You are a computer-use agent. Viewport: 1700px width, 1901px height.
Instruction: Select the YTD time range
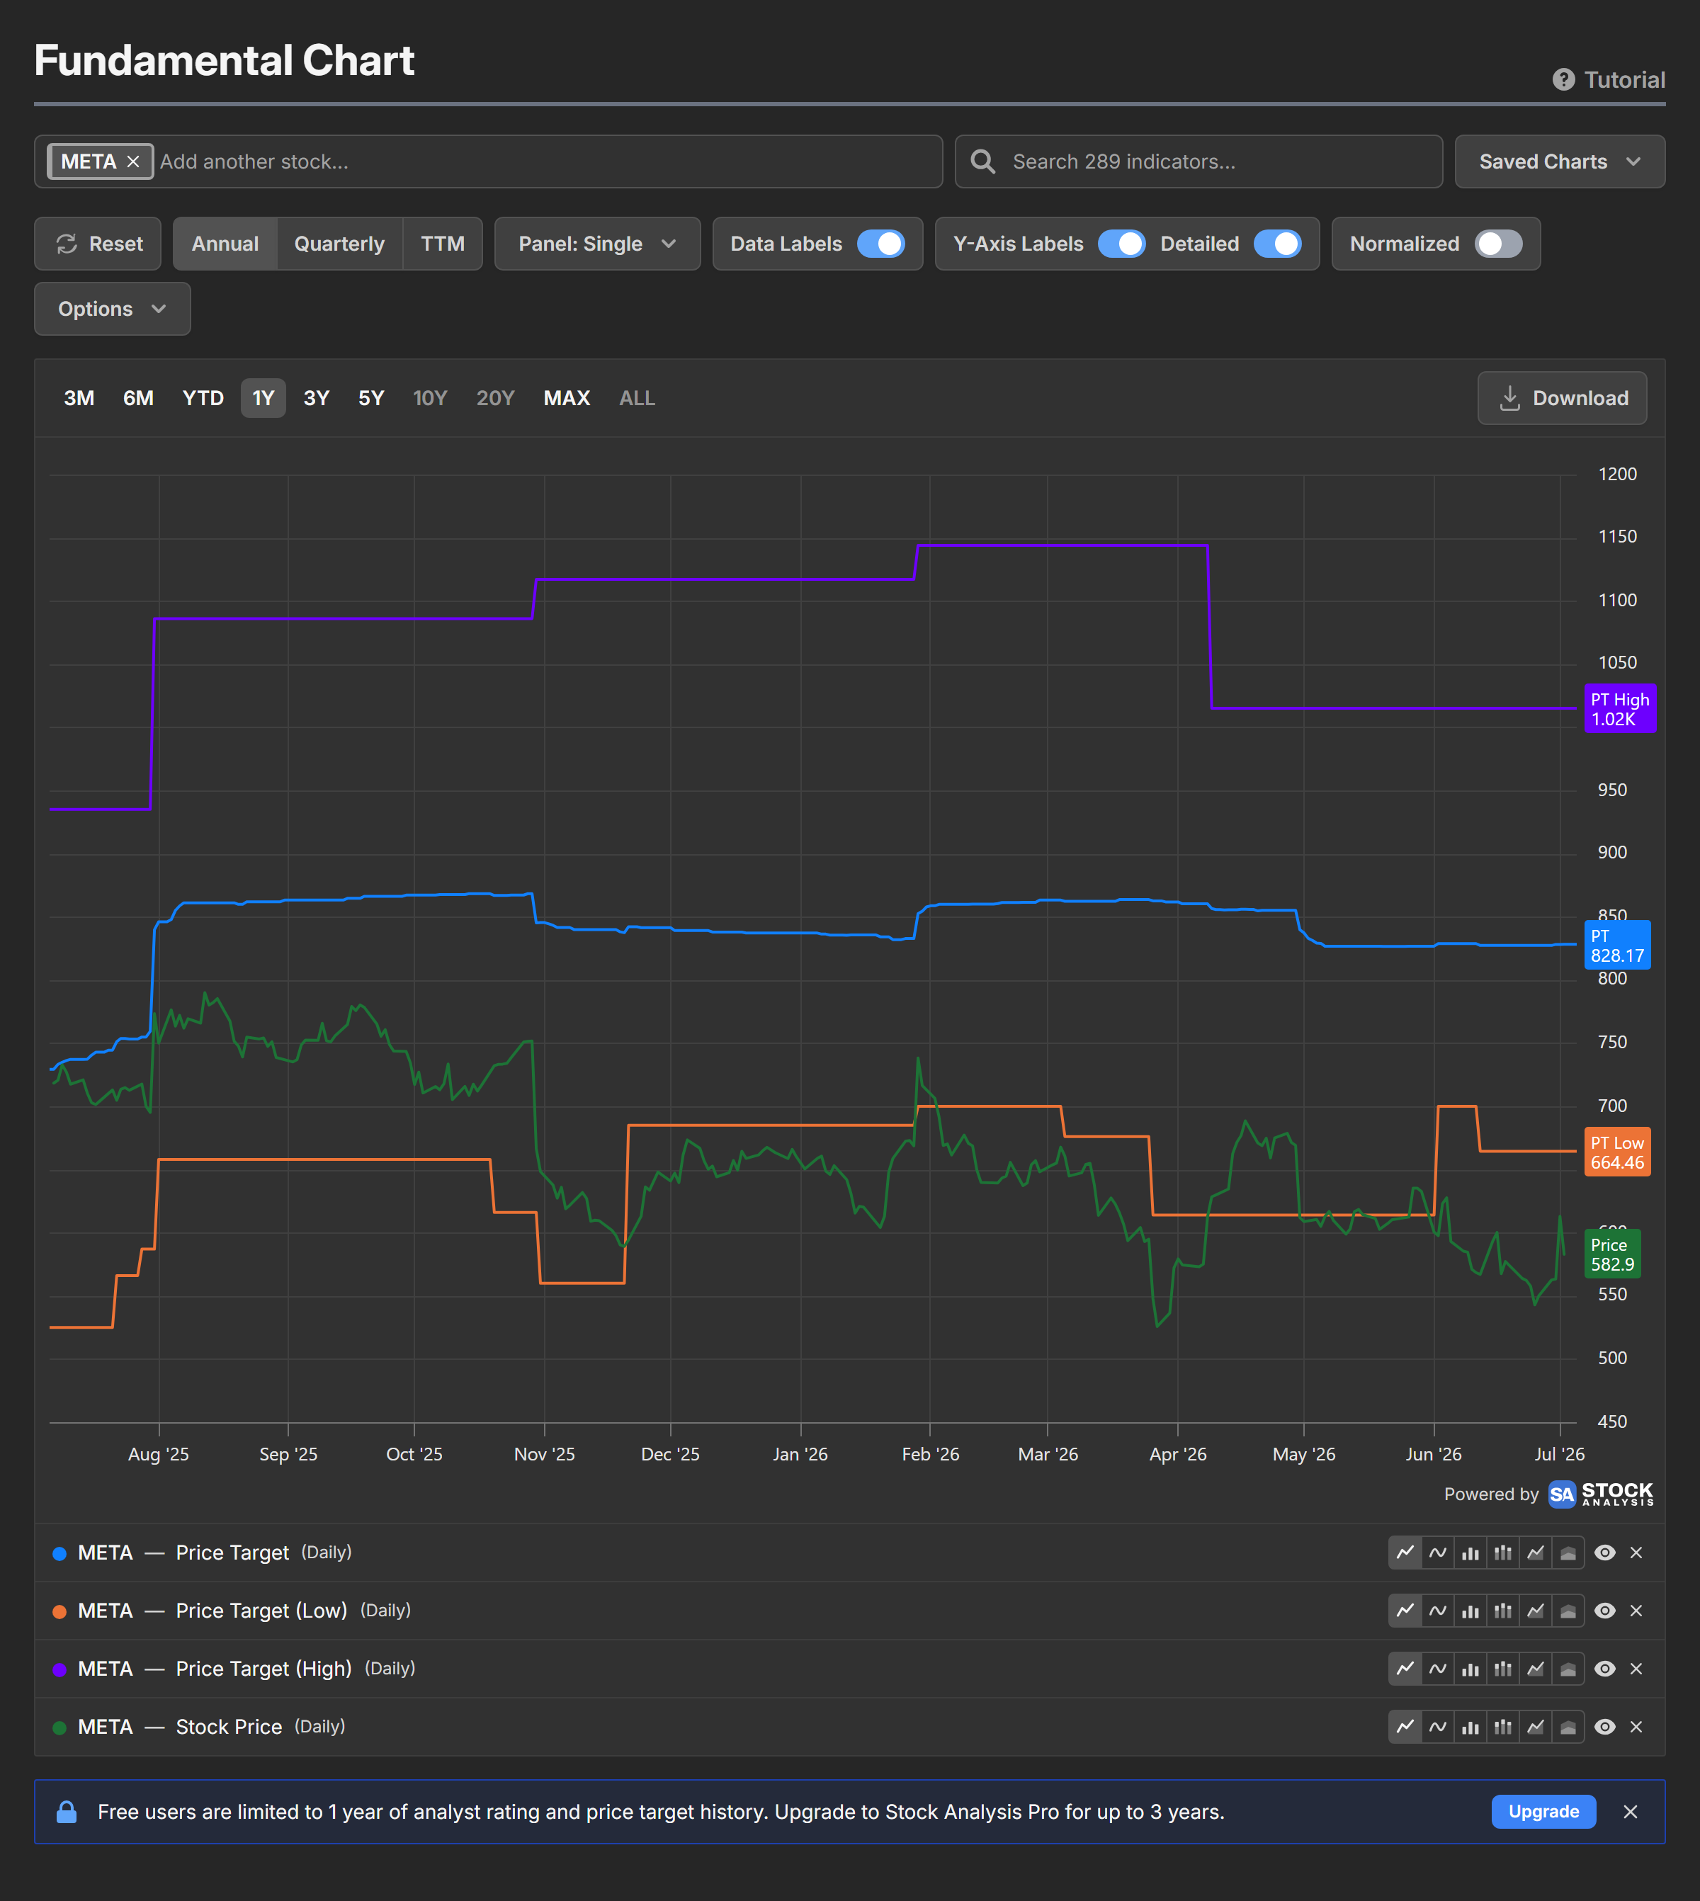203,398
